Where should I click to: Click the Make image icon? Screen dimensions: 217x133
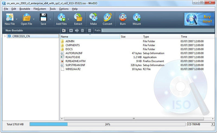[x=93, y=17]
